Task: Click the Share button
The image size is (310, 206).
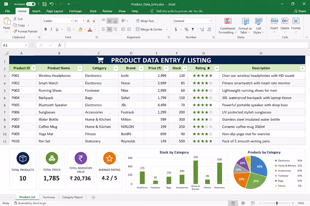Action: (x=300, y=11)
